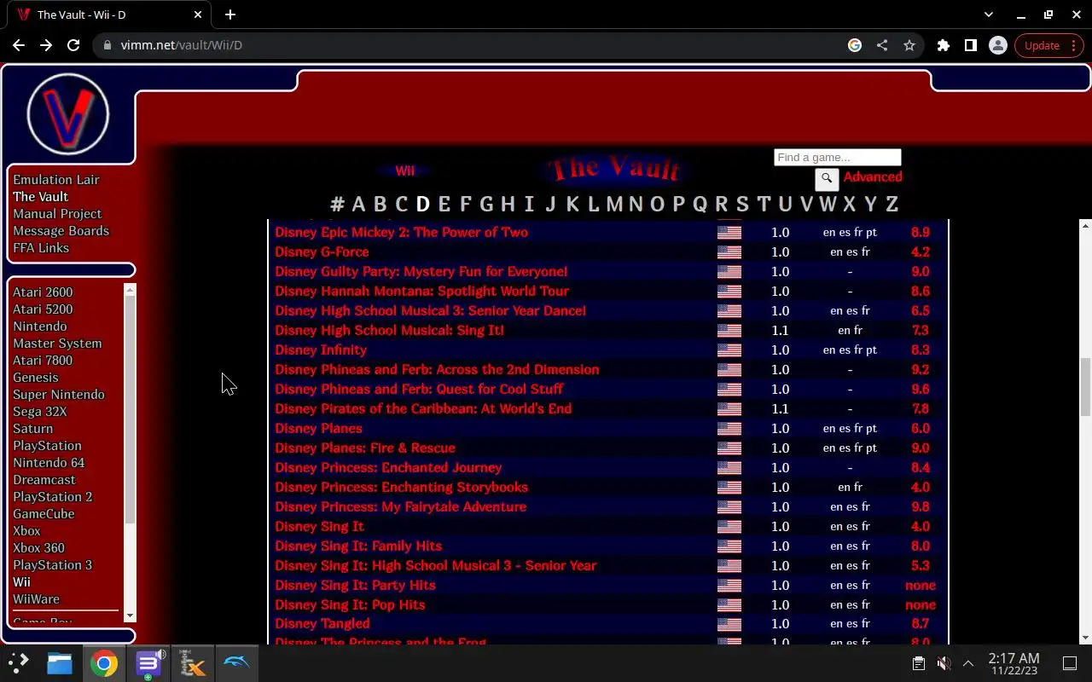Open the application launcher icon
1092x682 pixels.
18,663
